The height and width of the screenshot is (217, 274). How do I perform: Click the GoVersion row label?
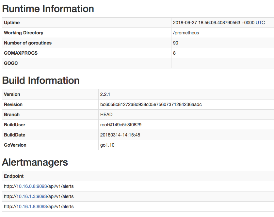(x=15, y=145)
